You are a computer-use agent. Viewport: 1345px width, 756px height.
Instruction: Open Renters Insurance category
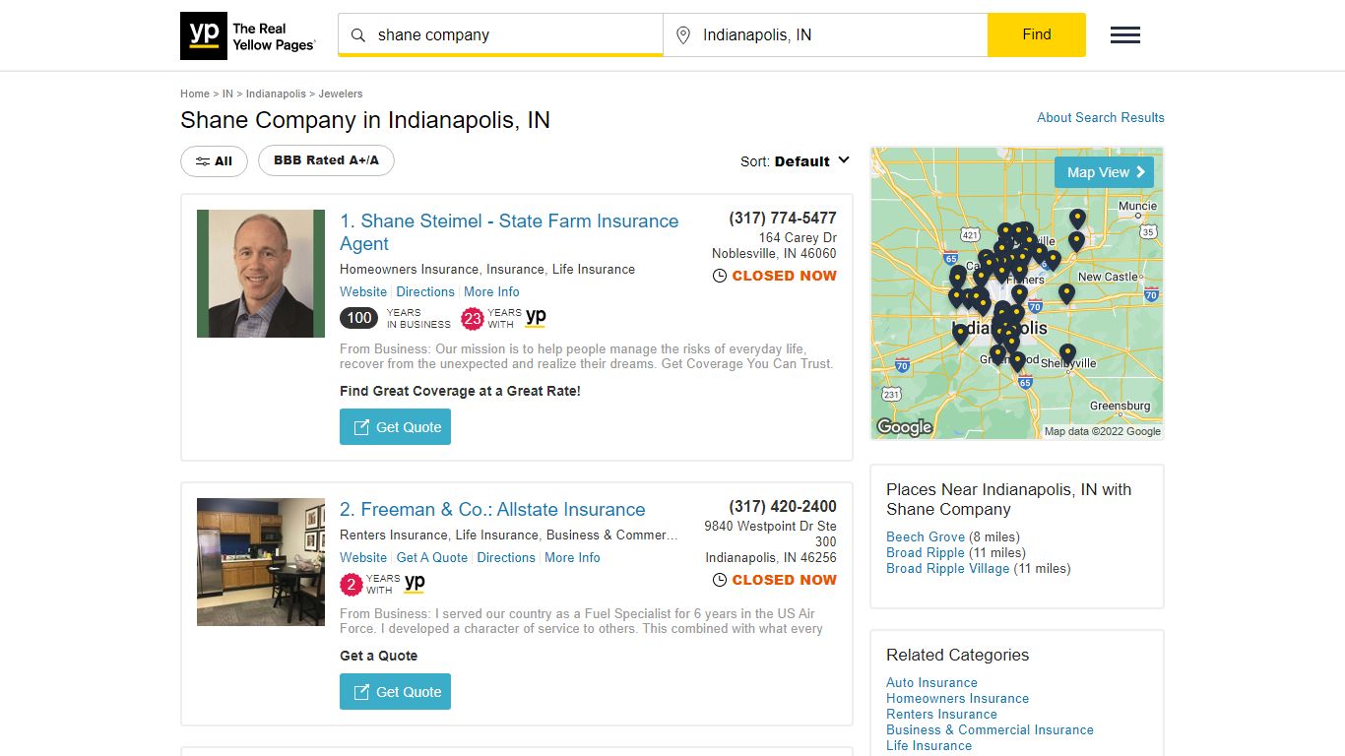click(x=941, y=714)
